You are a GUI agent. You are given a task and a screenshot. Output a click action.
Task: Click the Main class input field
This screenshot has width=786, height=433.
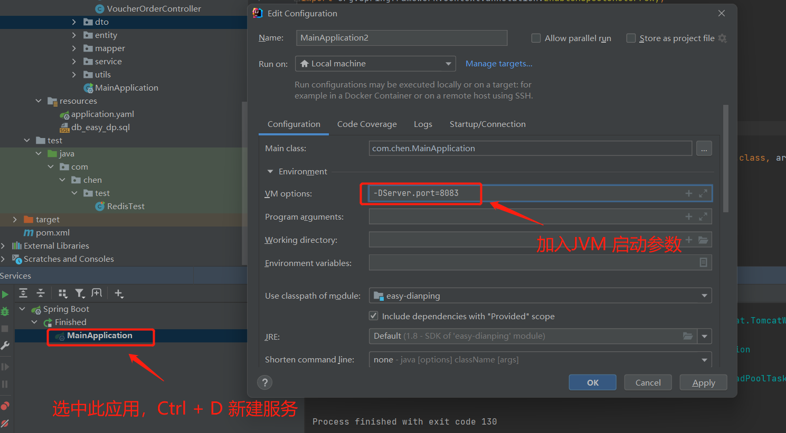(530, 149)
